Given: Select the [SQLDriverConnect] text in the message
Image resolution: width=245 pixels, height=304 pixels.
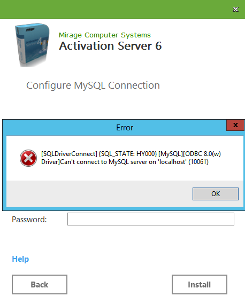Looking at the screenshot, I should coord(69,154).
